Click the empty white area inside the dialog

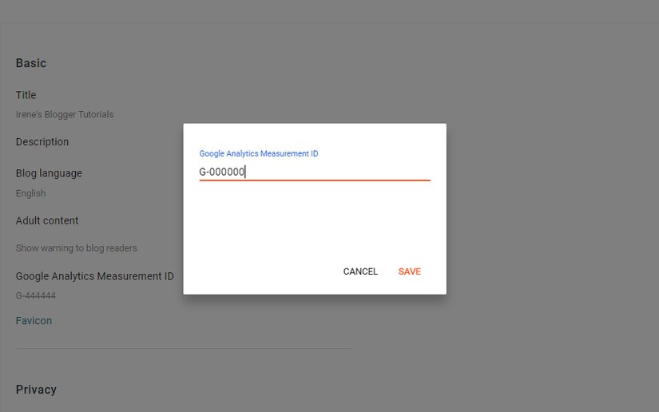(x=315, y=220)
